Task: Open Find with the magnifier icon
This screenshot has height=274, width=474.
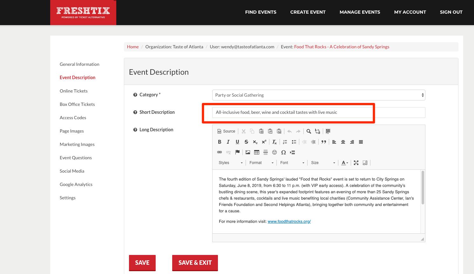Action: click(x=308, y=131)
